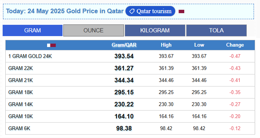This screenshot has height=138, width=260.
Task: Click the 164.10 price for GRAM 10K
Action: click(124, 116)
